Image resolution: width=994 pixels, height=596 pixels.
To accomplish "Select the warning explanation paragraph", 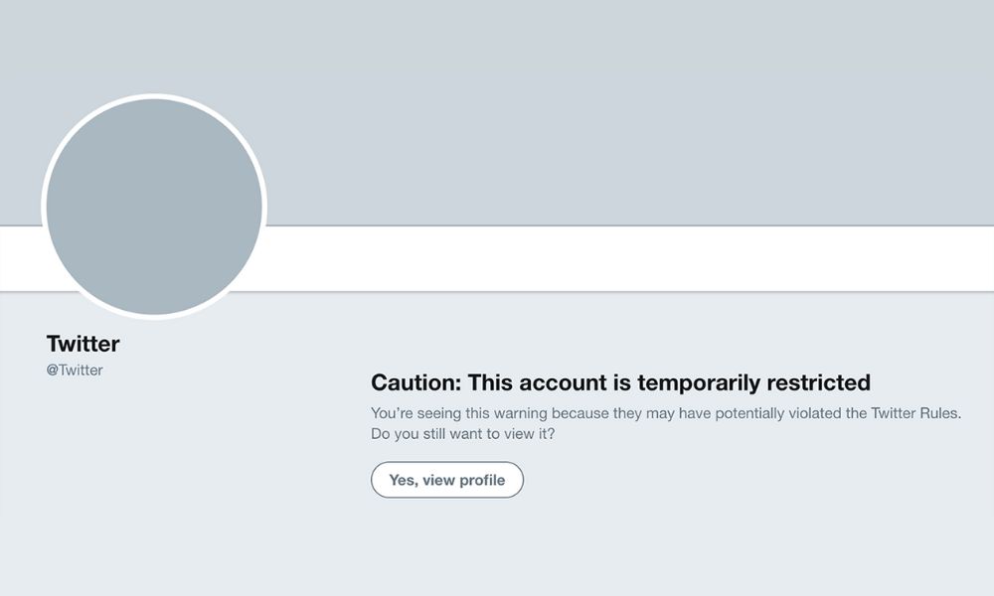I will (666, 413).
